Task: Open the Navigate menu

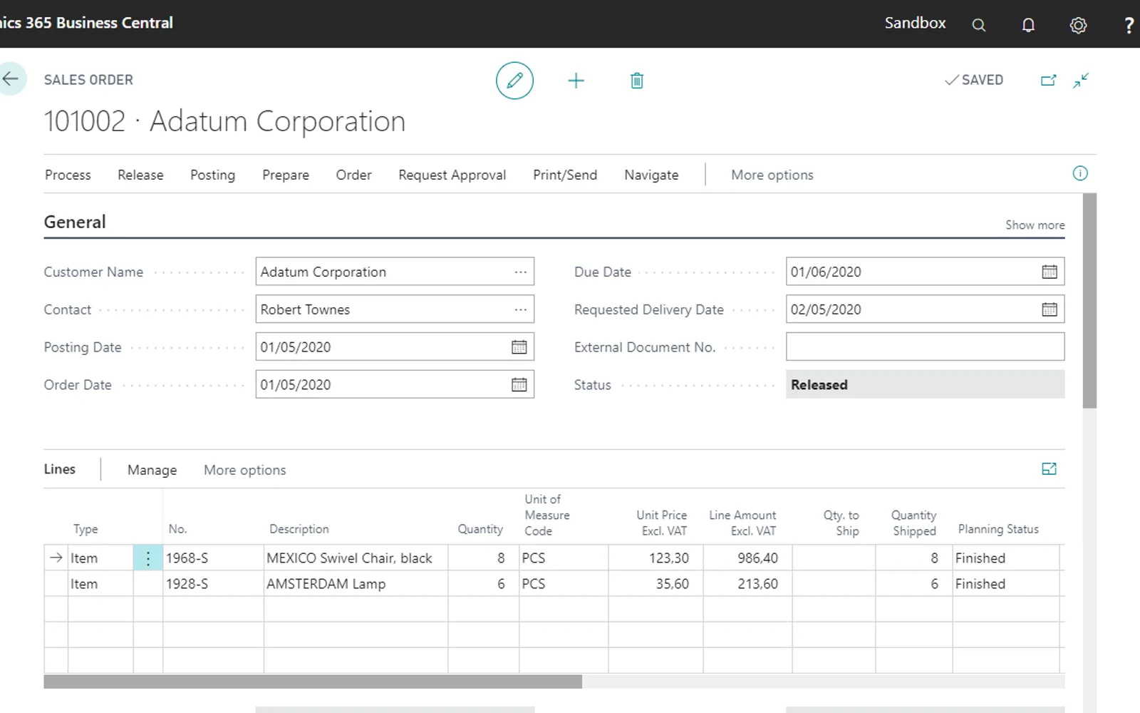Action: coord(651,175)
